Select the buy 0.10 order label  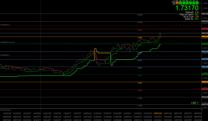coord(7,42)
